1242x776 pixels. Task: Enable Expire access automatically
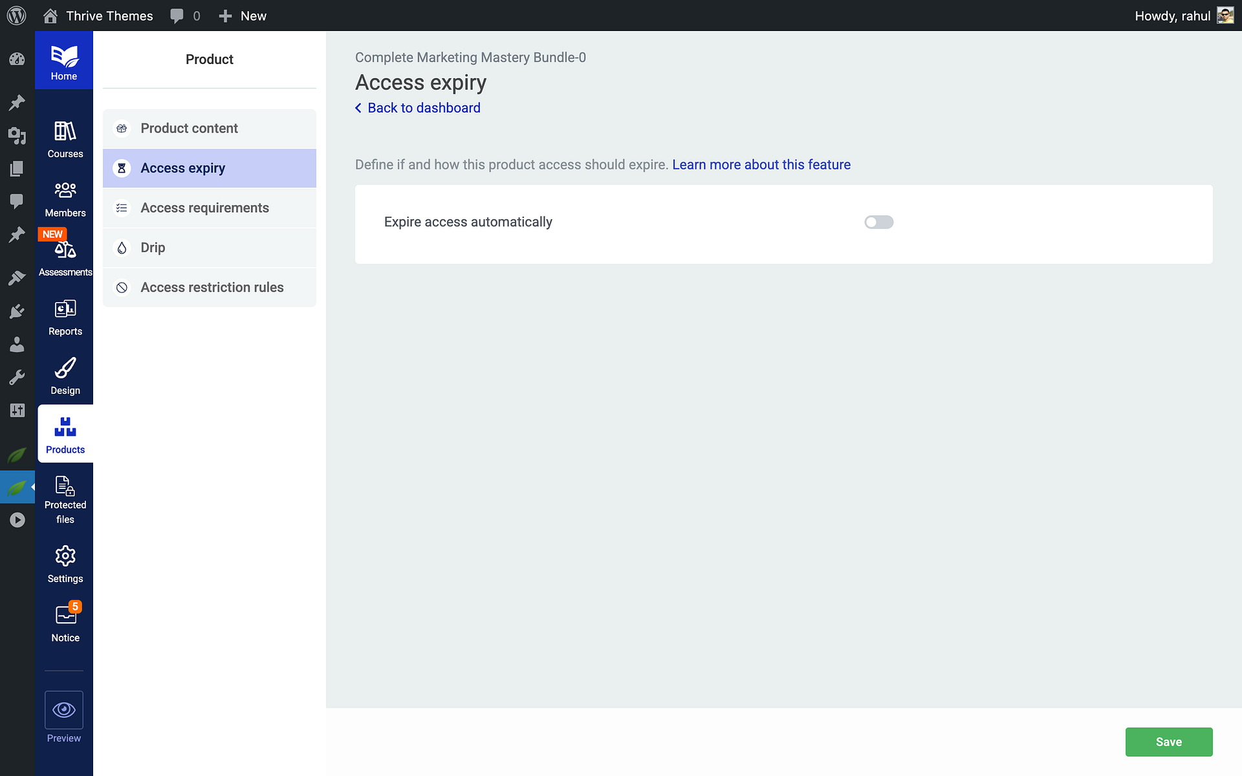point(878,222)
